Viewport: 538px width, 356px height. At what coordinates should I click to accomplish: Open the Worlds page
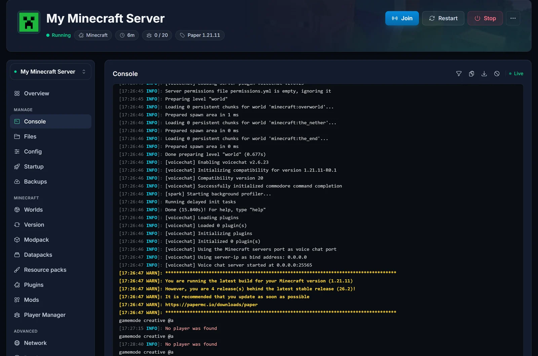tap(50, 210)
